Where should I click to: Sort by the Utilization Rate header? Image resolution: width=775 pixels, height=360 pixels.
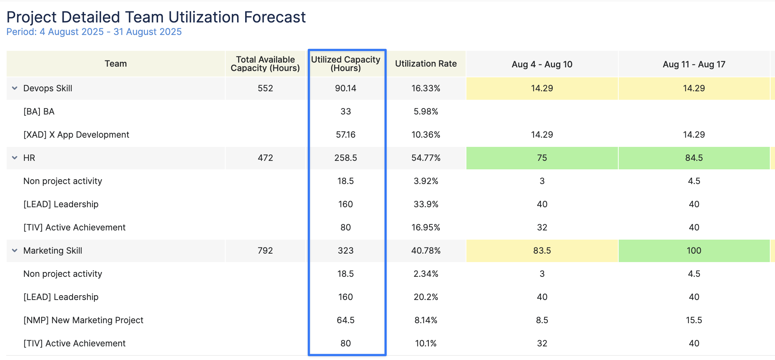tap(426, 64)
